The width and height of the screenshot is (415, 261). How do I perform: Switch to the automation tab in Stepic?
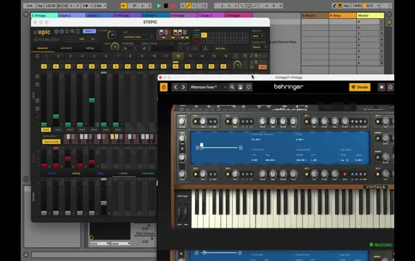66,48
